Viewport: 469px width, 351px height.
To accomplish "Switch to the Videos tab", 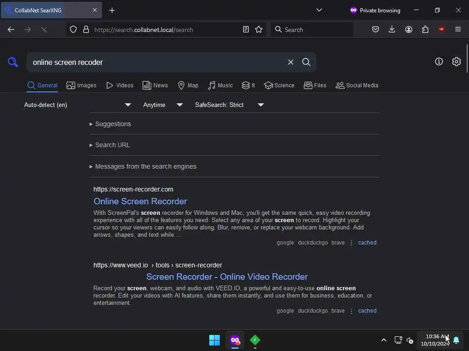I will [x=120, y=85].
